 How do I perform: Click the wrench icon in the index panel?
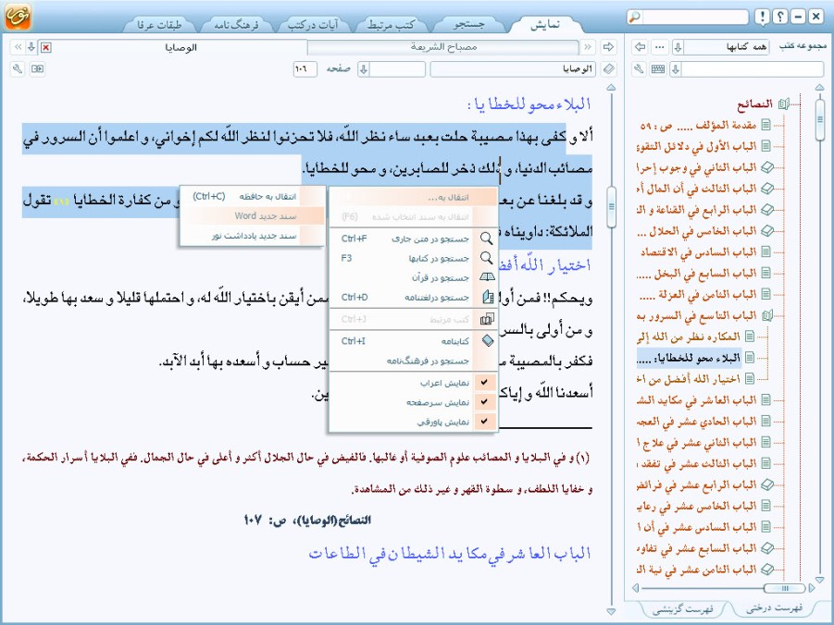(x=639, y=68)
